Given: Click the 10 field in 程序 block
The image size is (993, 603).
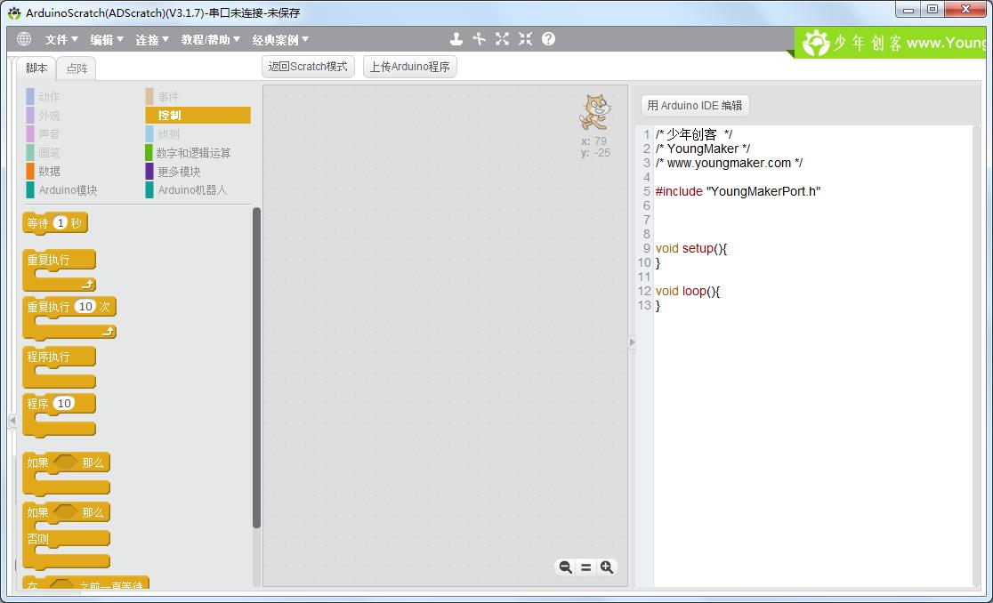Looking at the screenshot, I should click(x=64, y=403).
